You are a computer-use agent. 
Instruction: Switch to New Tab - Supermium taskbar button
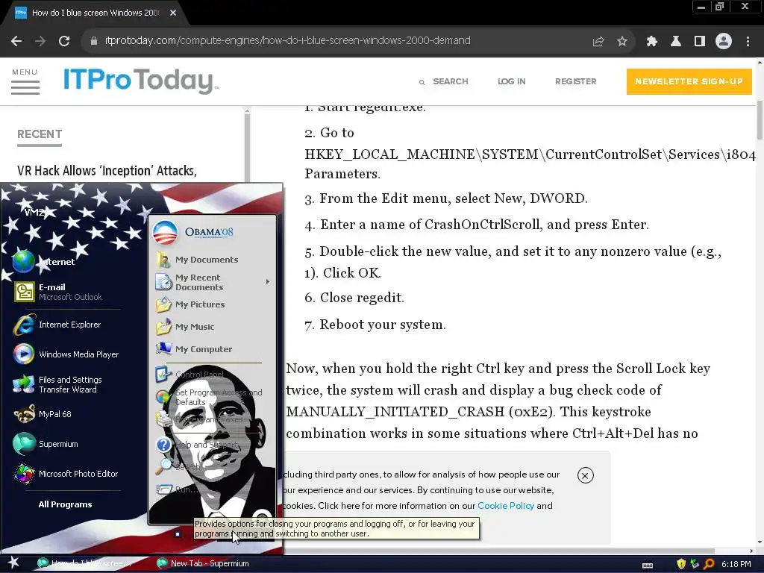coord(203,563)
